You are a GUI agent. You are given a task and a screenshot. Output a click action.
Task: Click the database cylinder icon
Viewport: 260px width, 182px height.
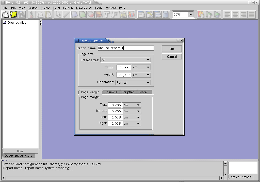pyautogui.click(x=166, y=14)
